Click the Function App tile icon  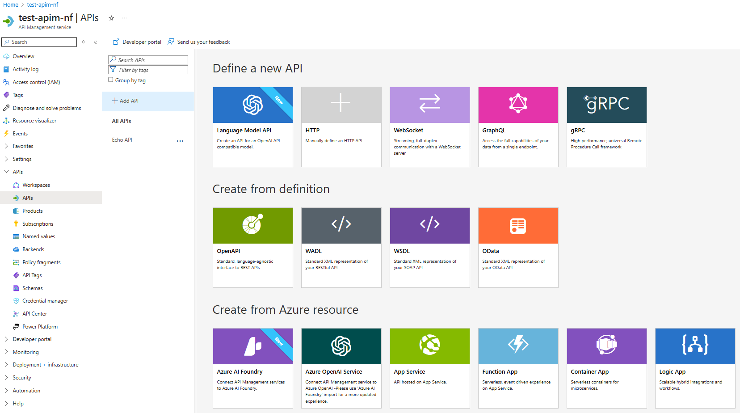(x=518, y=344)
